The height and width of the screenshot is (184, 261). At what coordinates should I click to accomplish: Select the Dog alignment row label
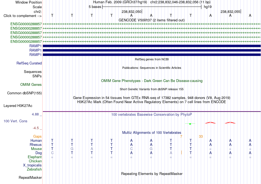[x=38, y=153]
